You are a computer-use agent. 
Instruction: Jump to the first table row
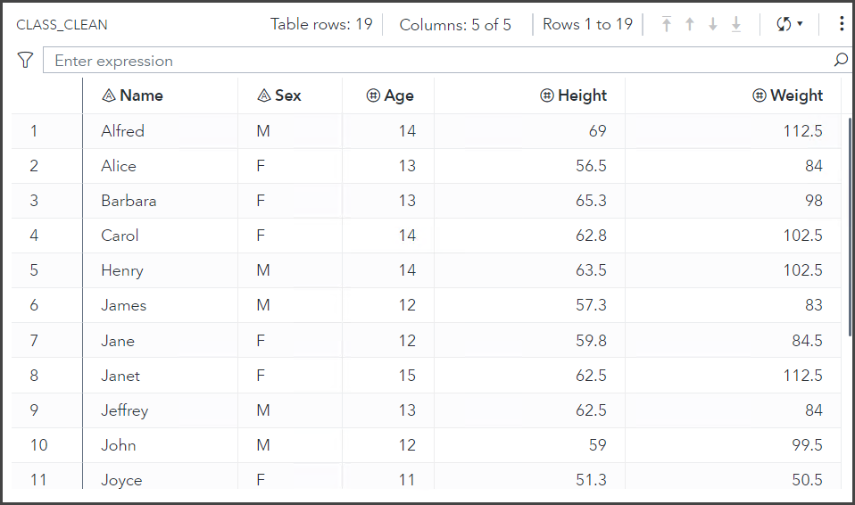pos(667,25)
